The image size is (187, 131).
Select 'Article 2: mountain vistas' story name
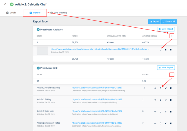pyautogui.click(x=48, y=123)
